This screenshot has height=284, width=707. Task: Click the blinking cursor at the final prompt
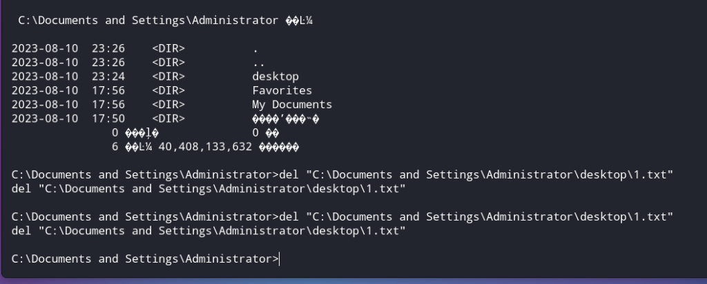[x=280, y=258]
